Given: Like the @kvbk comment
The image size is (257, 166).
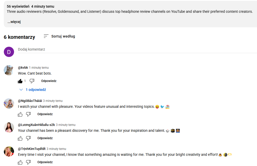Looking at the screenshot, I should (x=20, y=81).
